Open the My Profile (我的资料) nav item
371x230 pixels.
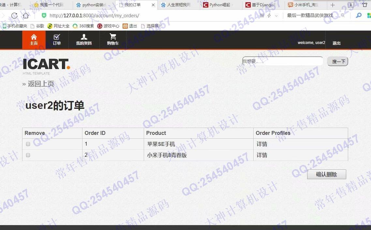click(x=84, y=39)
